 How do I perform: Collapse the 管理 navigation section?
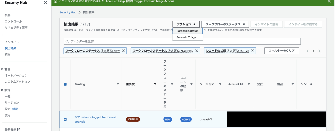tap(2, 69)
